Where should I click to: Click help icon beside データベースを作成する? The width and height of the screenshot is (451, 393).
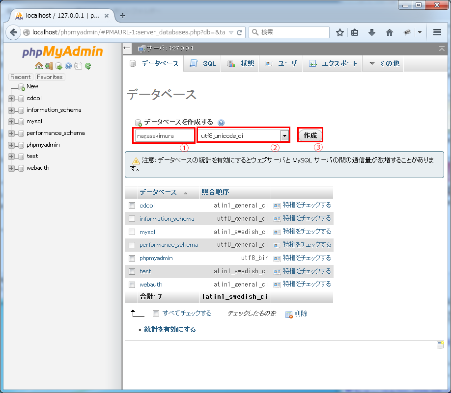pos(221,123)
